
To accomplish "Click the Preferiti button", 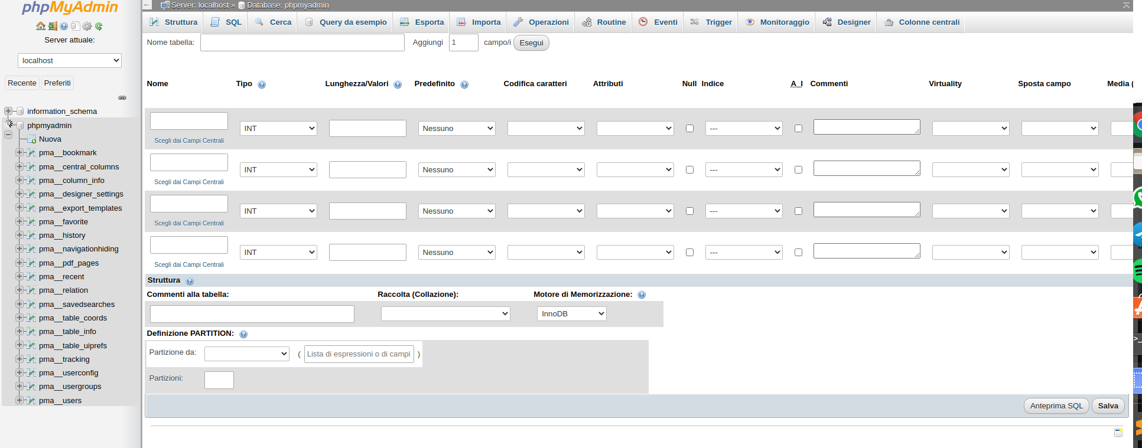I will click(57, 83).
